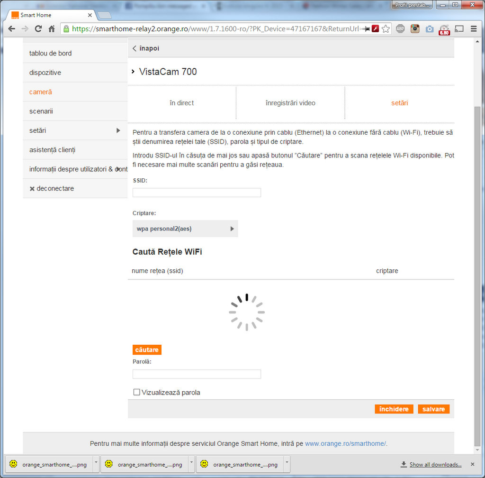The width and height of the screenshot is (485, 478).
Task: Go back using the înapoi link
Action: [x=146, y=48]
